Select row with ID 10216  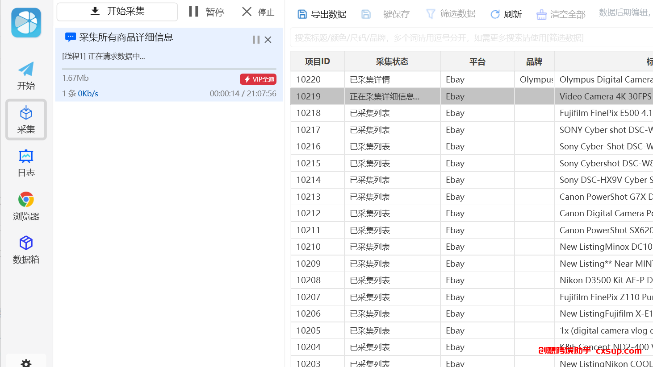[x=309, y=146]
